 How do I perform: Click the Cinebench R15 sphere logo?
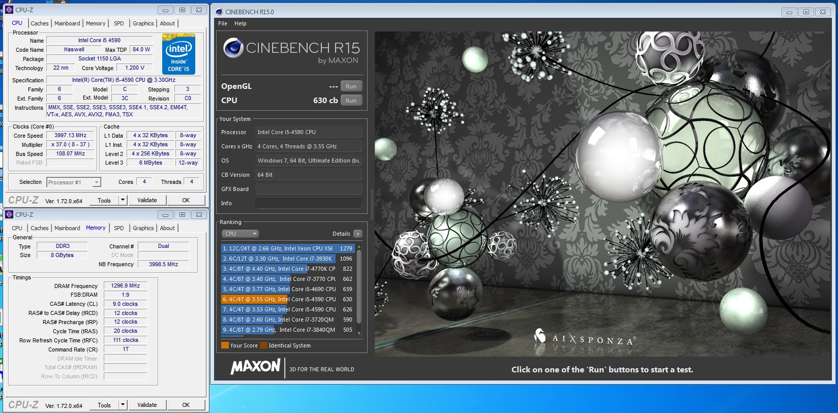coord(233,48)
